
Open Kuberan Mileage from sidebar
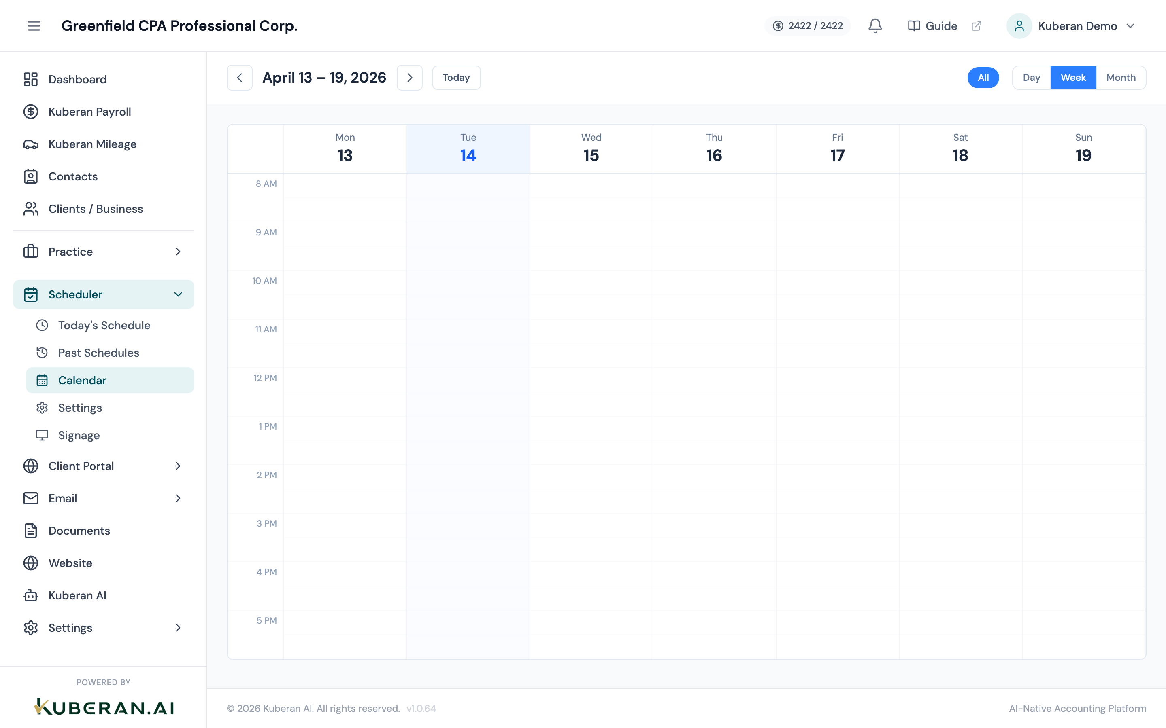(104, 144)
